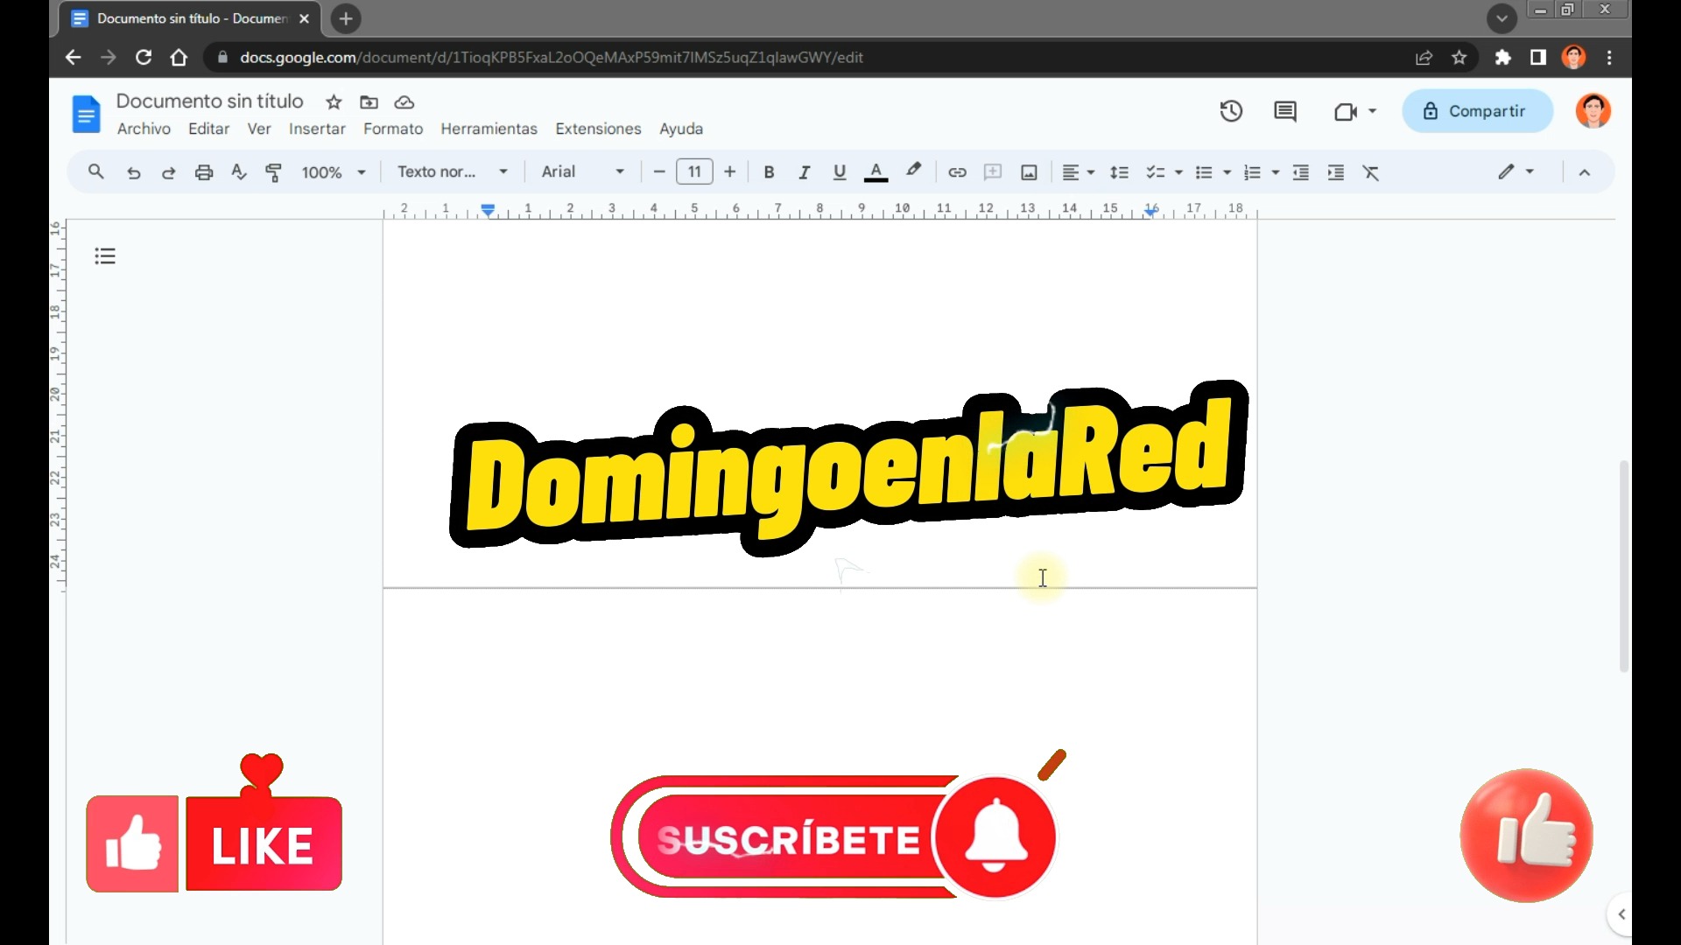Print the document
The image size is (1681, 945).
[x=204, y=172]
